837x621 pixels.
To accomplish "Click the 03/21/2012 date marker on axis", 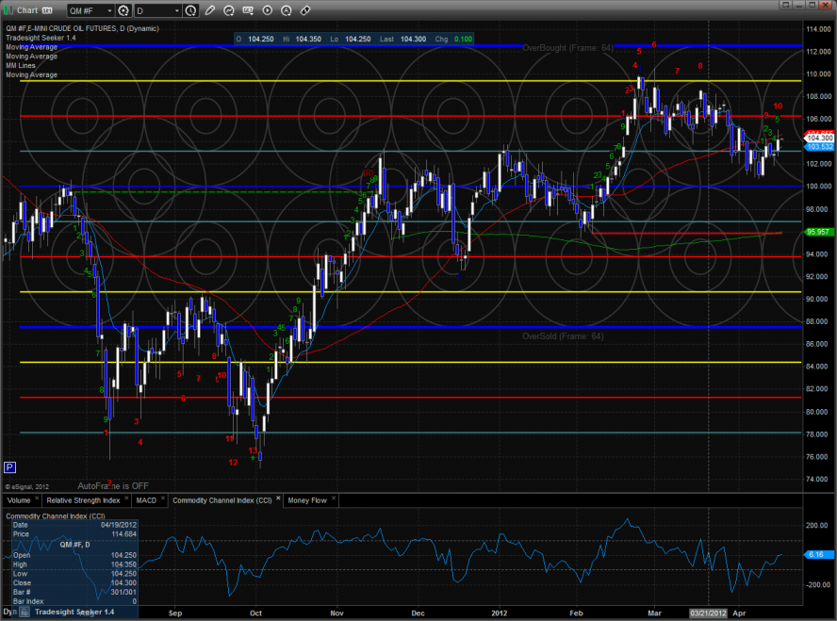I will click(x=709, y=612).
